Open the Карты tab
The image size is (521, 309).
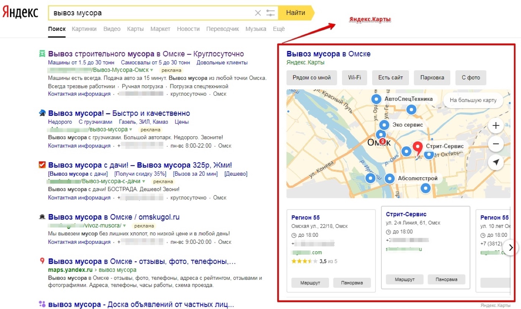tap(135, 29)
